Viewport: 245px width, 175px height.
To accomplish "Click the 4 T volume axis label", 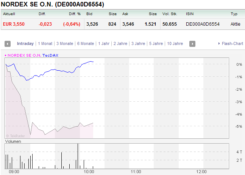I will 239,152.
